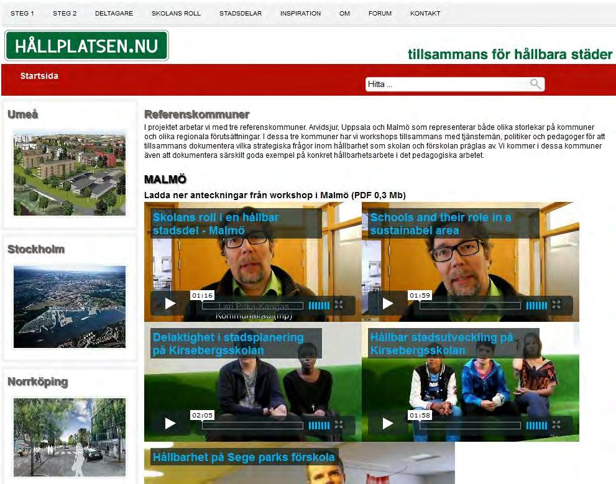Open the INSPIRATION menu
The width and height of the screenshot is (616, 484).
[x=300, y=13]
